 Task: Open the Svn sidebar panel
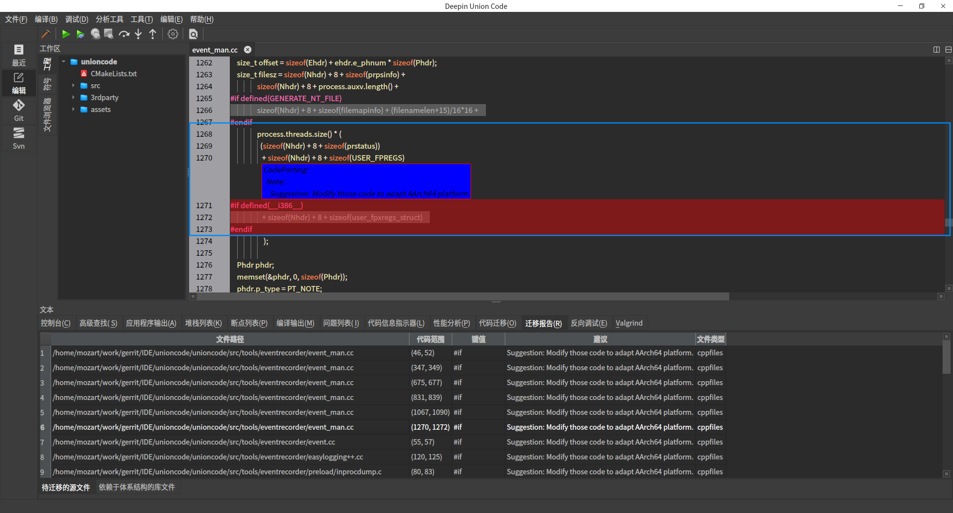click(19, 138)
